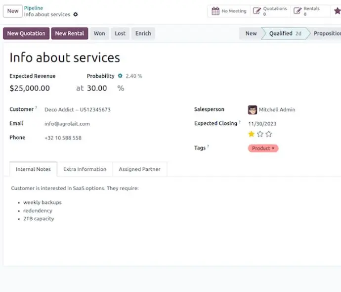Click the 'weekly backups' bullet

pos(43,202)
